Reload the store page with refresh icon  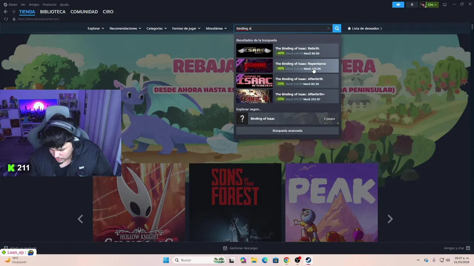(6, 19)
